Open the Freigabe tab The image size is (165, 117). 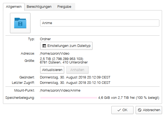click(x=64, y=7)
